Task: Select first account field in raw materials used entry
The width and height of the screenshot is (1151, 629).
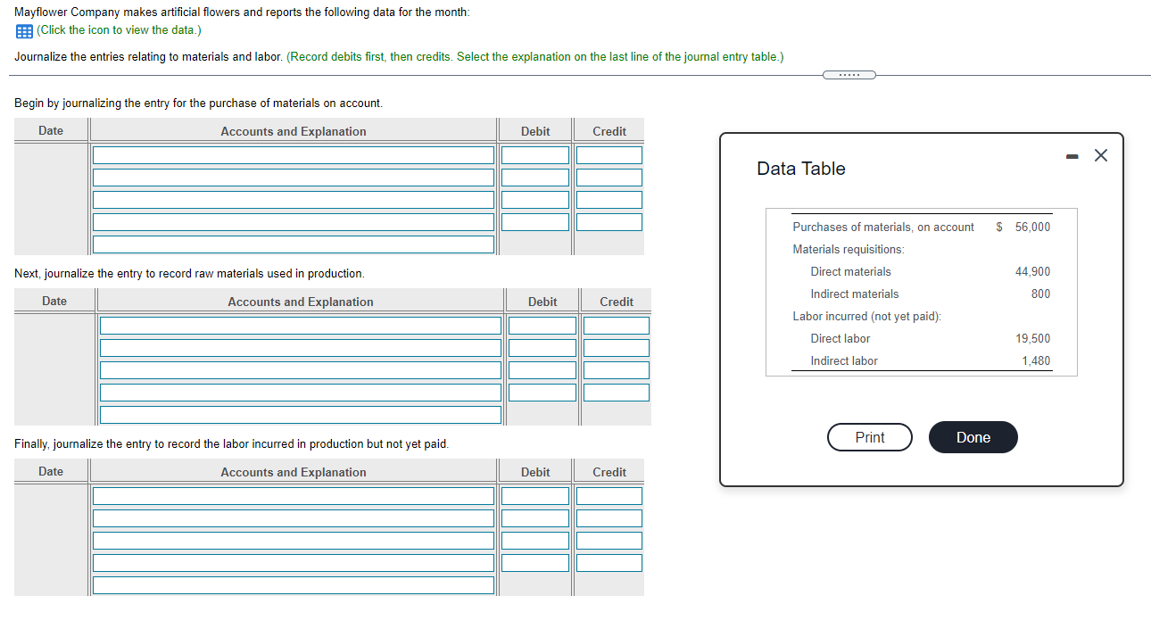Action: [x=300, y=326]
